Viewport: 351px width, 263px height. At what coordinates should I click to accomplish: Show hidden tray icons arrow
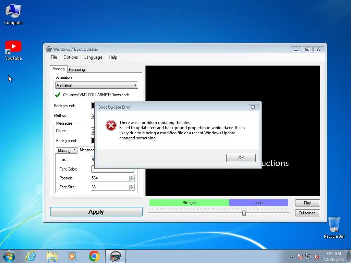pyautogui.click(x=291, y=256)
